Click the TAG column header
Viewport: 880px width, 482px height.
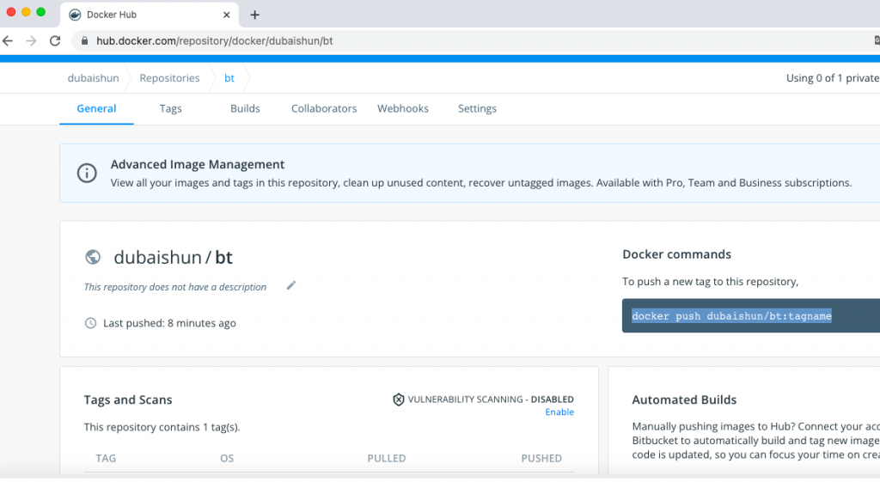point(106,459)
